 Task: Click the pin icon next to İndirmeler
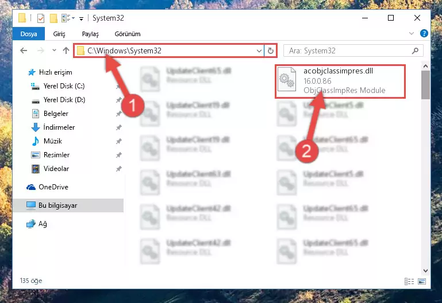pyautogui.click(x=118, y=127)
